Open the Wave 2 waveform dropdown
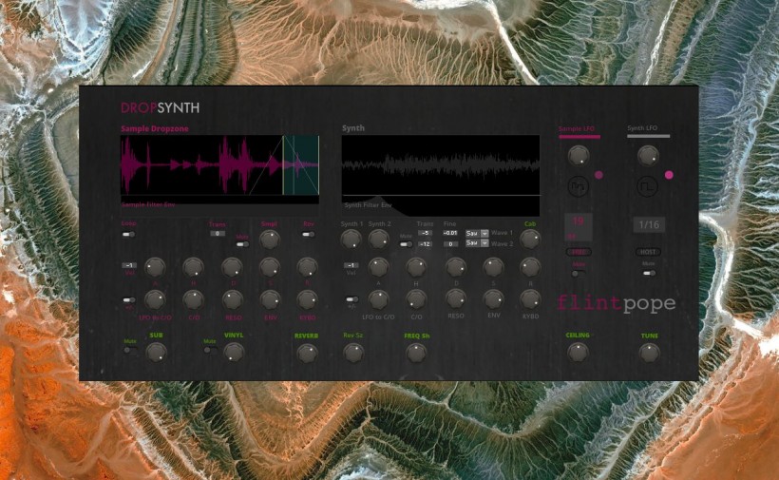The height and width of the screenshot is (480, 779). click(x=477, y=243)
